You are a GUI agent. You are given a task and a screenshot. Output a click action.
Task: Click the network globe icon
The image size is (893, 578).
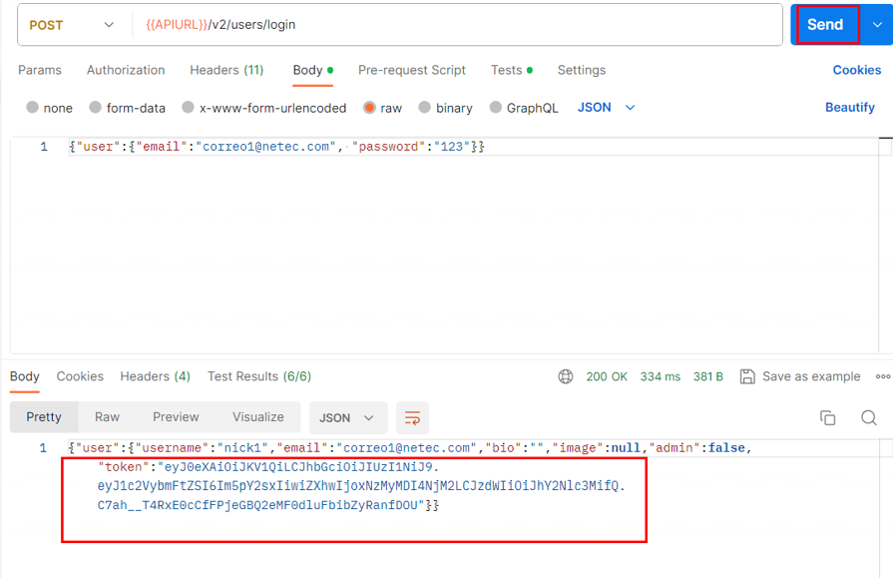[x=566, y=376]
